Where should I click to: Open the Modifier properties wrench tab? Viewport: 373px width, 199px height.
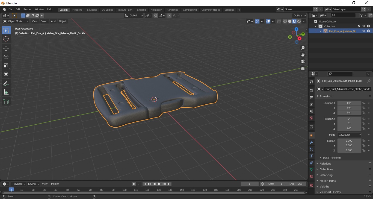pyautogui.click(x=311, y=142)
